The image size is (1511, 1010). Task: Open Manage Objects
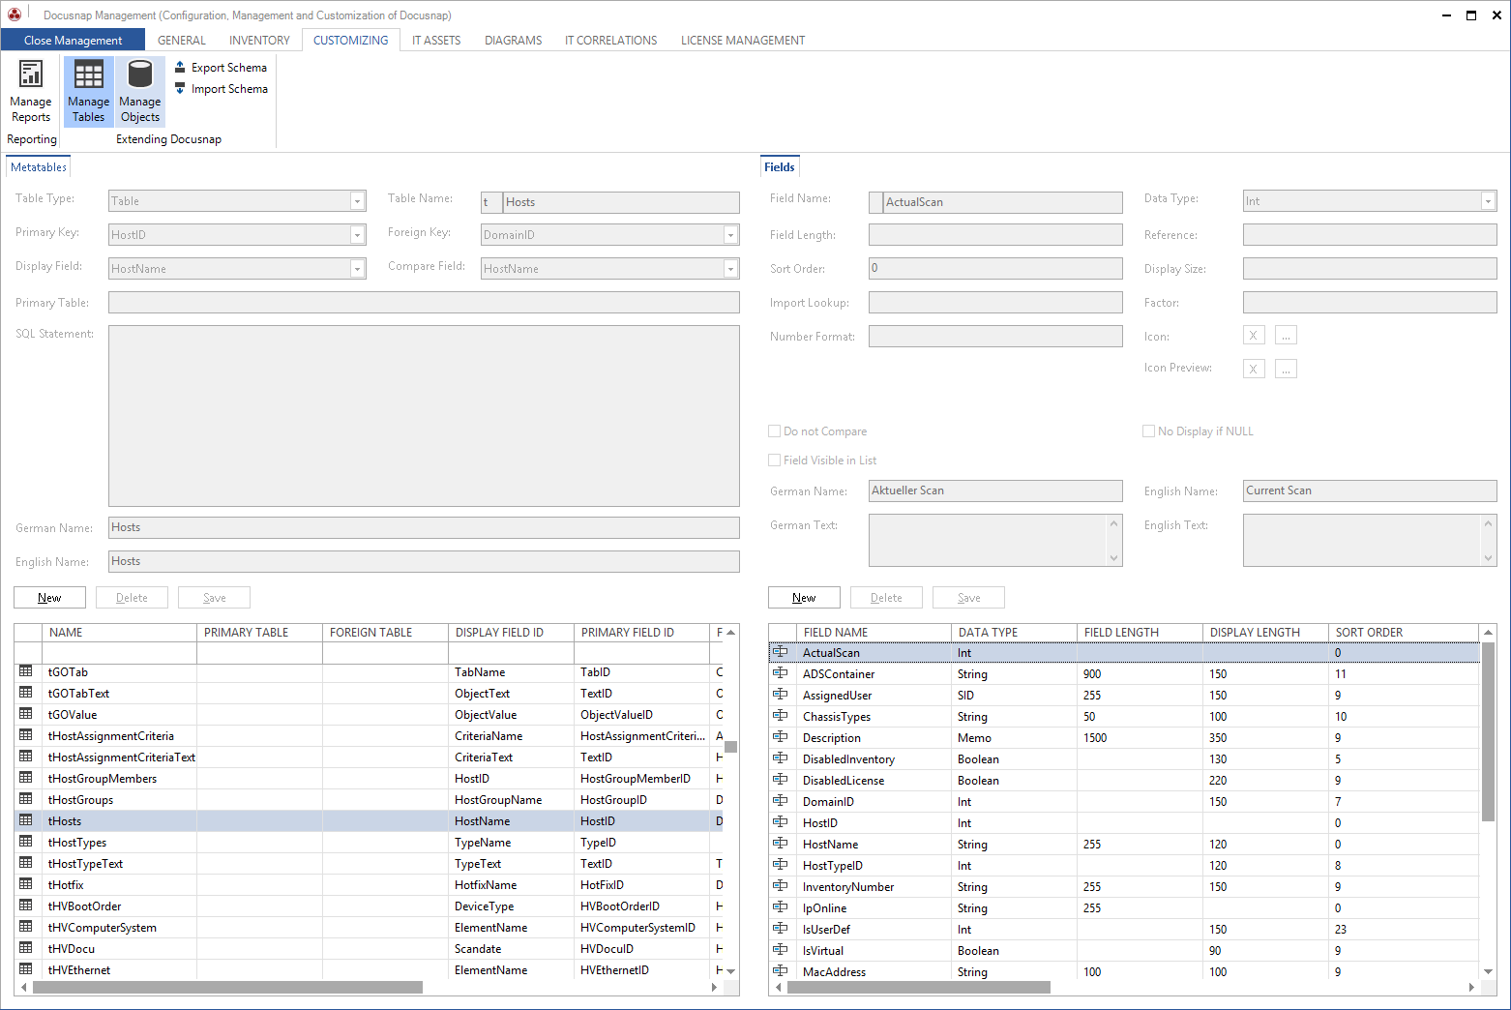click(140, 92)
